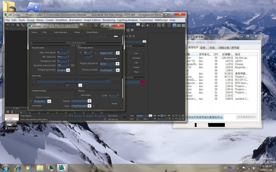The width and height of the screenshot is (276, 172).
Task: Launch Internet Explorer from the taskbar
Action: (x=18, y=168)
